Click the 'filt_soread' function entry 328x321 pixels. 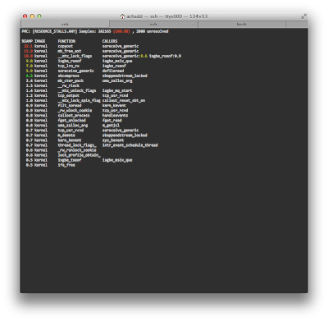(x=70, y=105)
